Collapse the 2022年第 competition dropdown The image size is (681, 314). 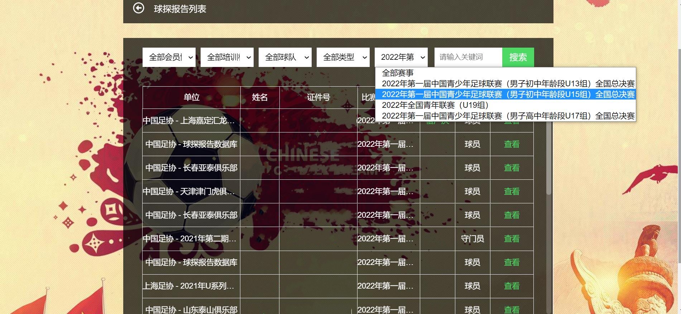(401, 57)
